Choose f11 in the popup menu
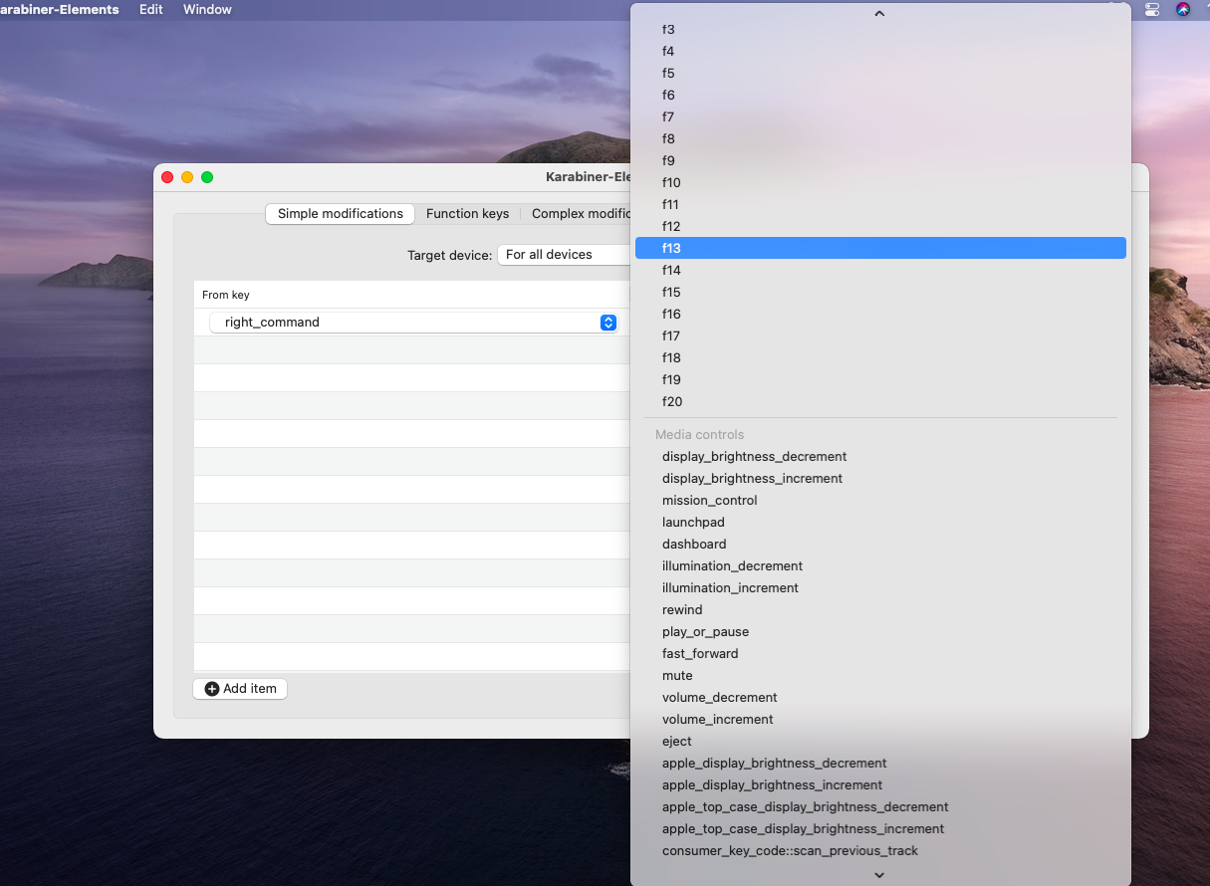The height and width of the screenshot is (886, 1210). 880,204
